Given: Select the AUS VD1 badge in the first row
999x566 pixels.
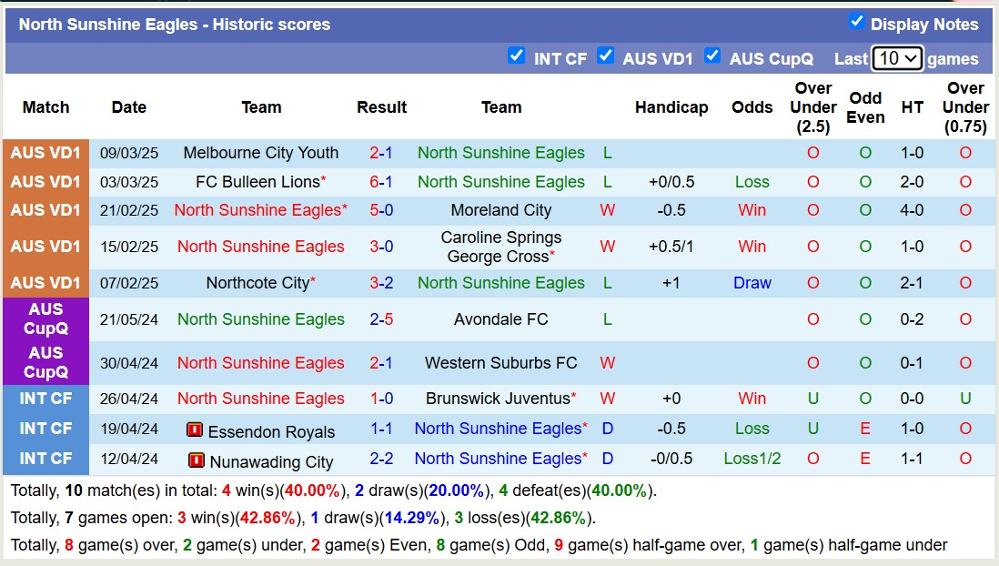Looking at the screenshot, I should pos(45,152).
